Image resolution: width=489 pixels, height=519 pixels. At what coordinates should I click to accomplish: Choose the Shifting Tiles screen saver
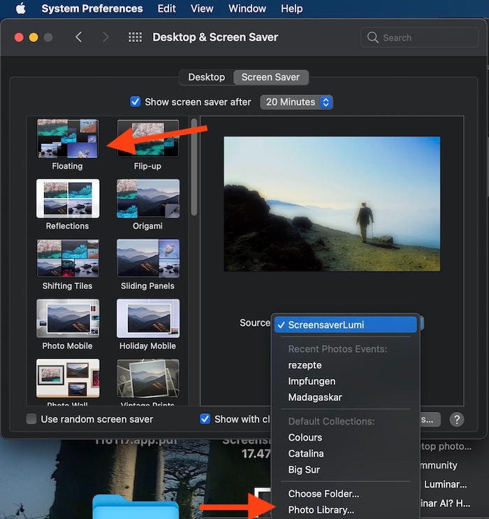coord(67,258)
